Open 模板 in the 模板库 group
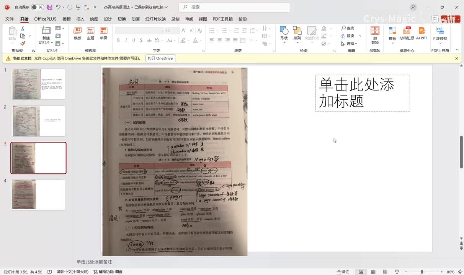Screen dimensions: 464x275 pos(78,33)
